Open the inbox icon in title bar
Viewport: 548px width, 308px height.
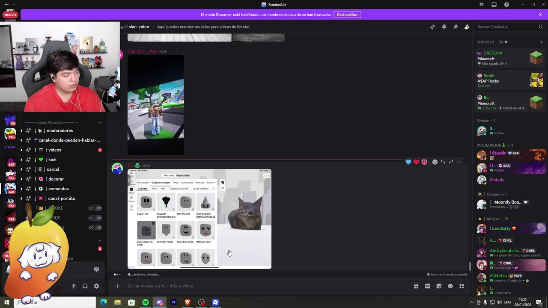click(494, 4)
